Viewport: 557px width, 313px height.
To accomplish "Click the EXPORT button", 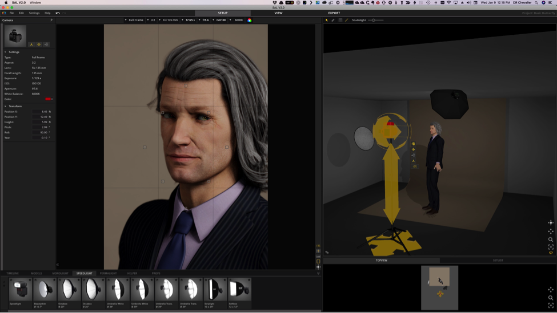I will pos(334,13).
